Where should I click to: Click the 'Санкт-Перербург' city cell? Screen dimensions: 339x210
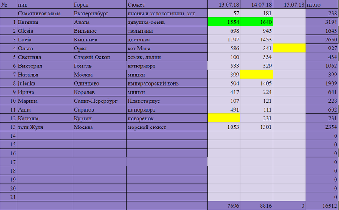click(99, 101)
